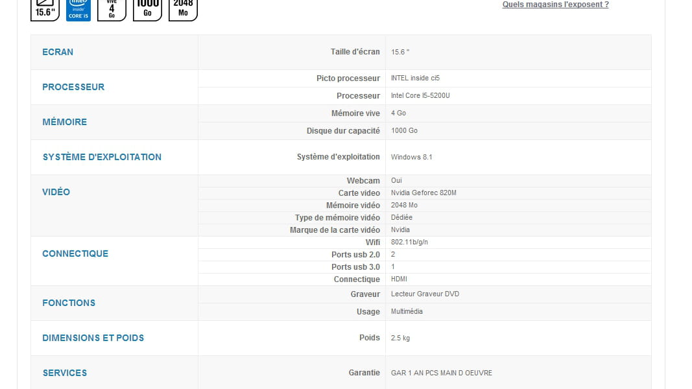Click the 'Nvidia Geforec 820M' value
Image resolution: width=692 pixels, height=389 pixels.
tap(424, 193)
